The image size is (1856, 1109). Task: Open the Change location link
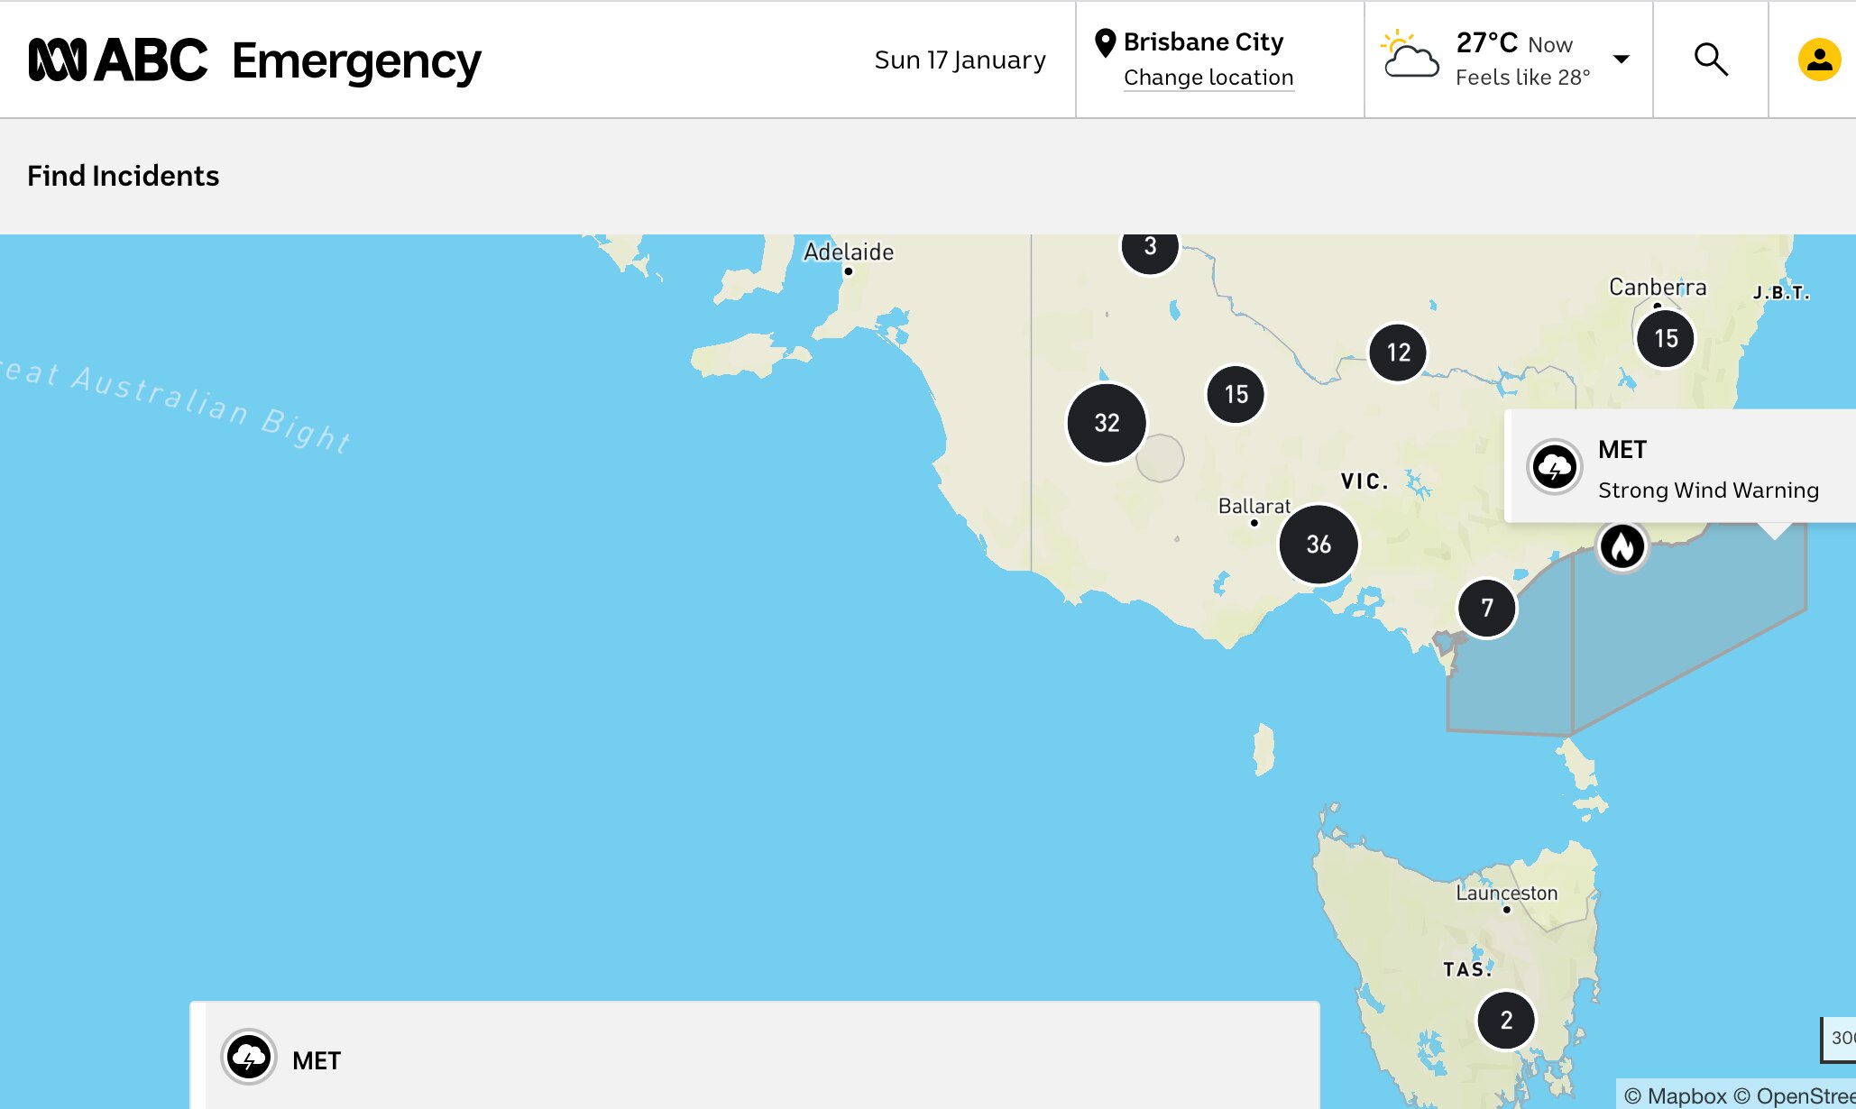tap(1208, 78)
